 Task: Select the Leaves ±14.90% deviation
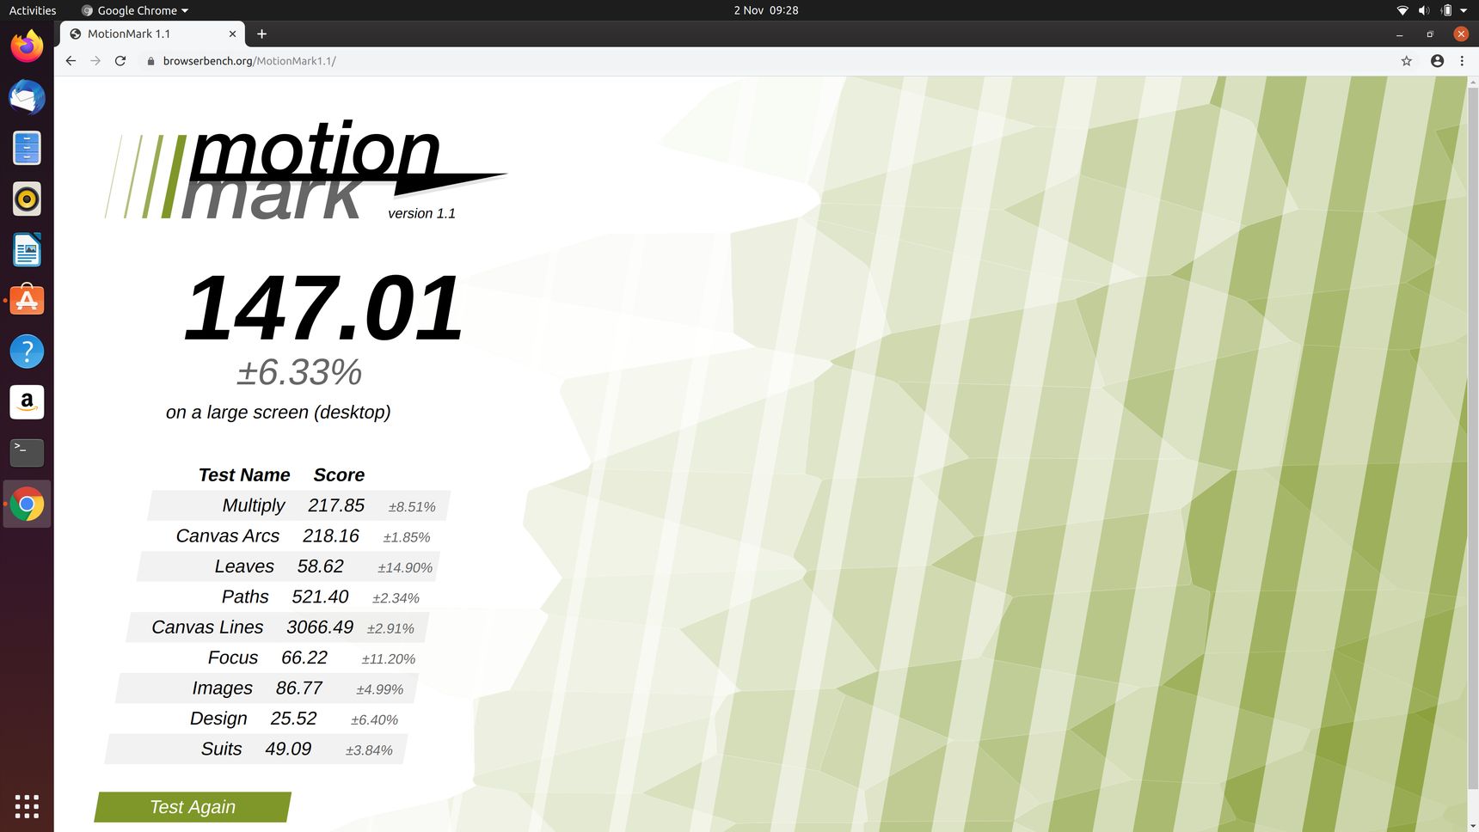pyautogui.click(x=405, y=568)
